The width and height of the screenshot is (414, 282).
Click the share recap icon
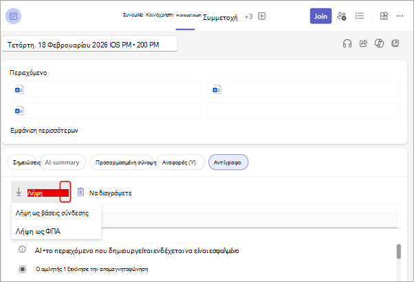(363, 43)
